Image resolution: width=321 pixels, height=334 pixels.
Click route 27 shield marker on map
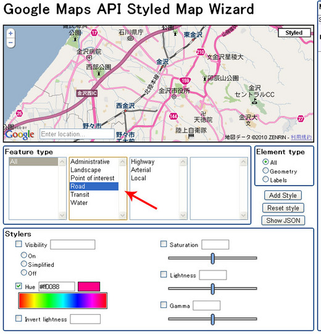pos(301,119)
